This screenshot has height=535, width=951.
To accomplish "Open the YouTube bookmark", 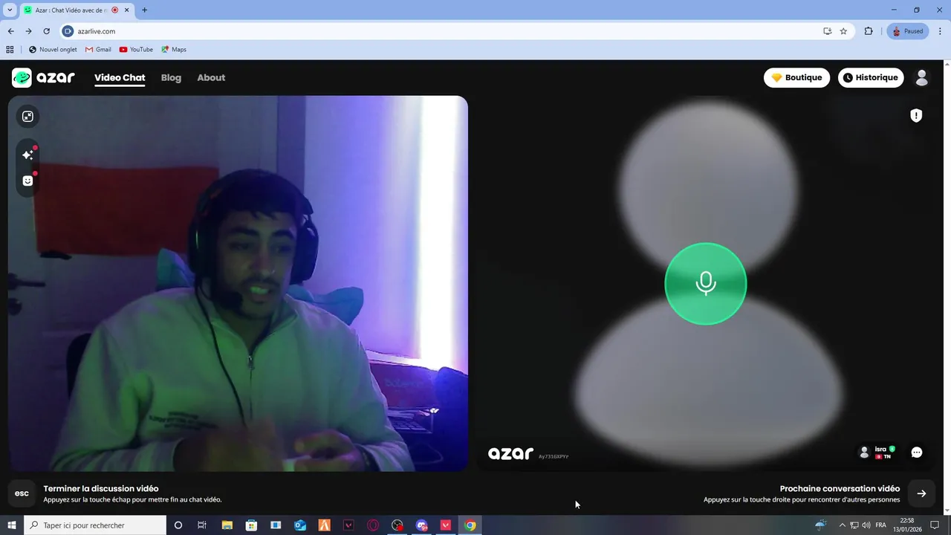I will coord(136,50).
